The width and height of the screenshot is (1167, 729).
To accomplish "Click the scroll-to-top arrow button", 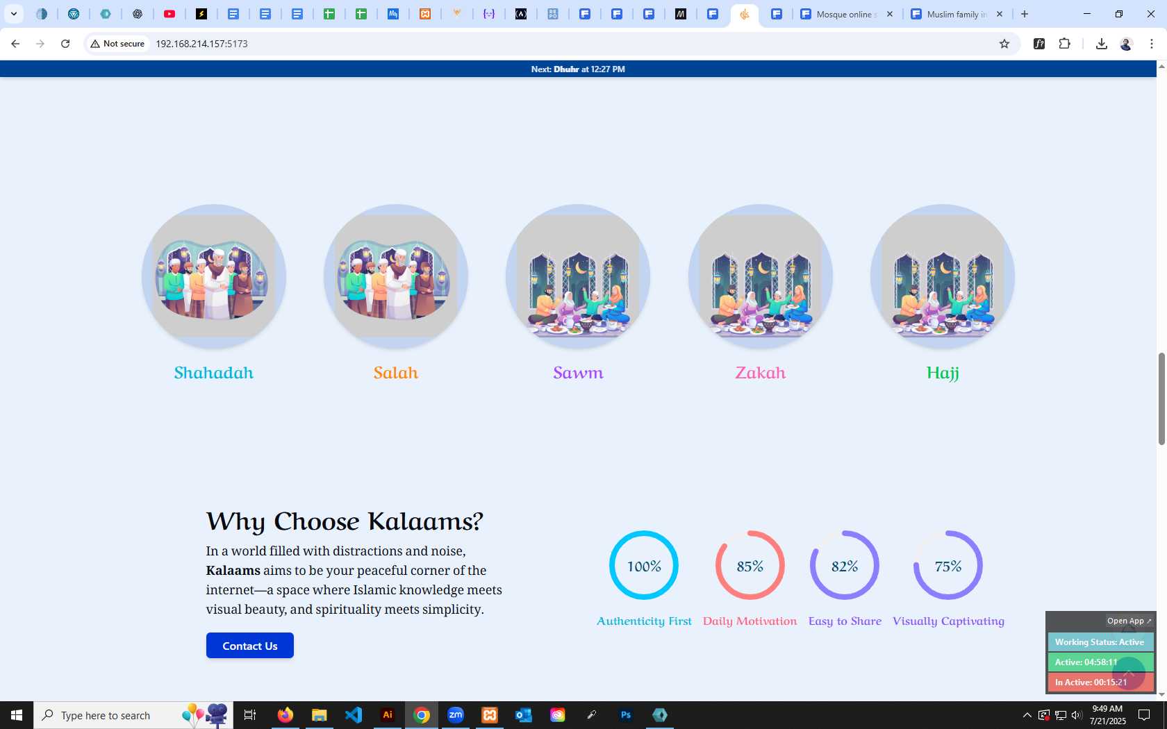I will point(1129,673).
